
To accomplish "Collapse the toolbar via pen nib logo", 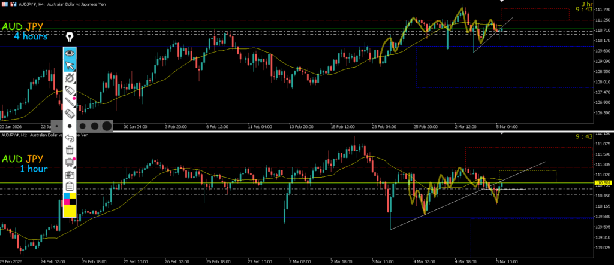I will tap(70, 37).
